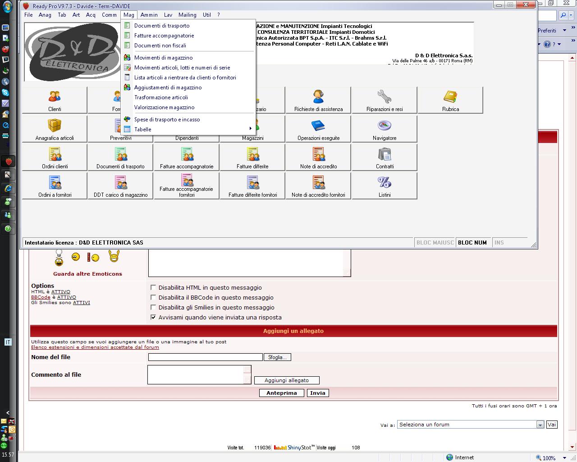577x462 pixels.
Task: Click the browser search magnifier icon
Action: tap(563, 15)
